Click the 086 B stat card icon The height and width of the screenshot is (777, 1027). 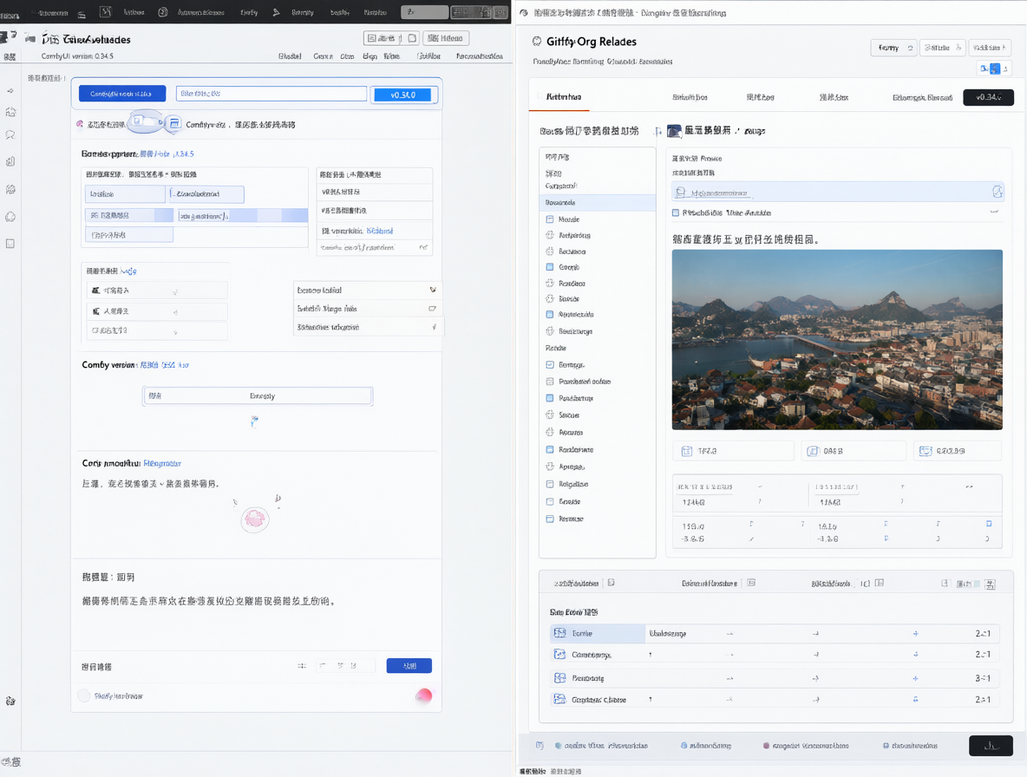pyautogui.click(x=813, y=451)
